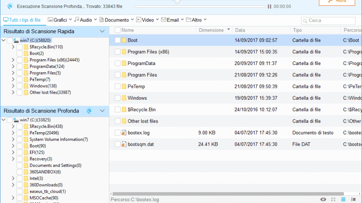
Task: Collapse Risultato di Scansione Rapida panel
Action: (x=102, y=31)
